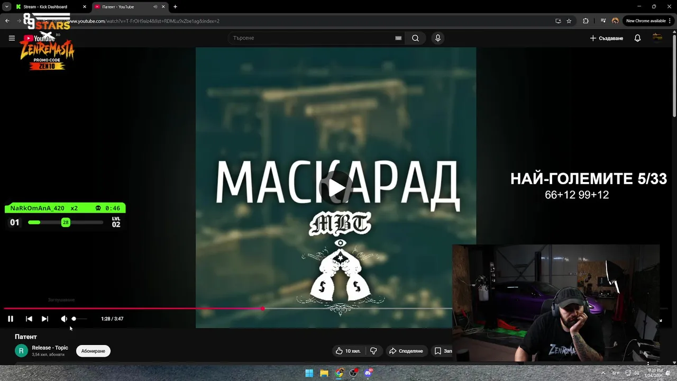Image resolution: width=677 pixels, height=381 pixels.
Task: Close the Патент - YouTube tab
Action: coord(163,7)
